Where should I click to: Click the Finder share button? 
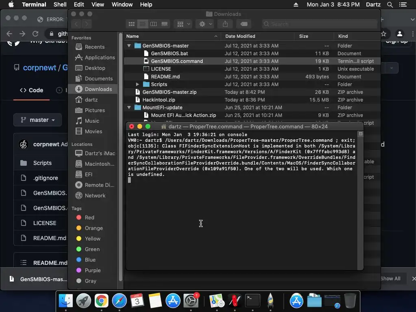[x=225, y=24]
